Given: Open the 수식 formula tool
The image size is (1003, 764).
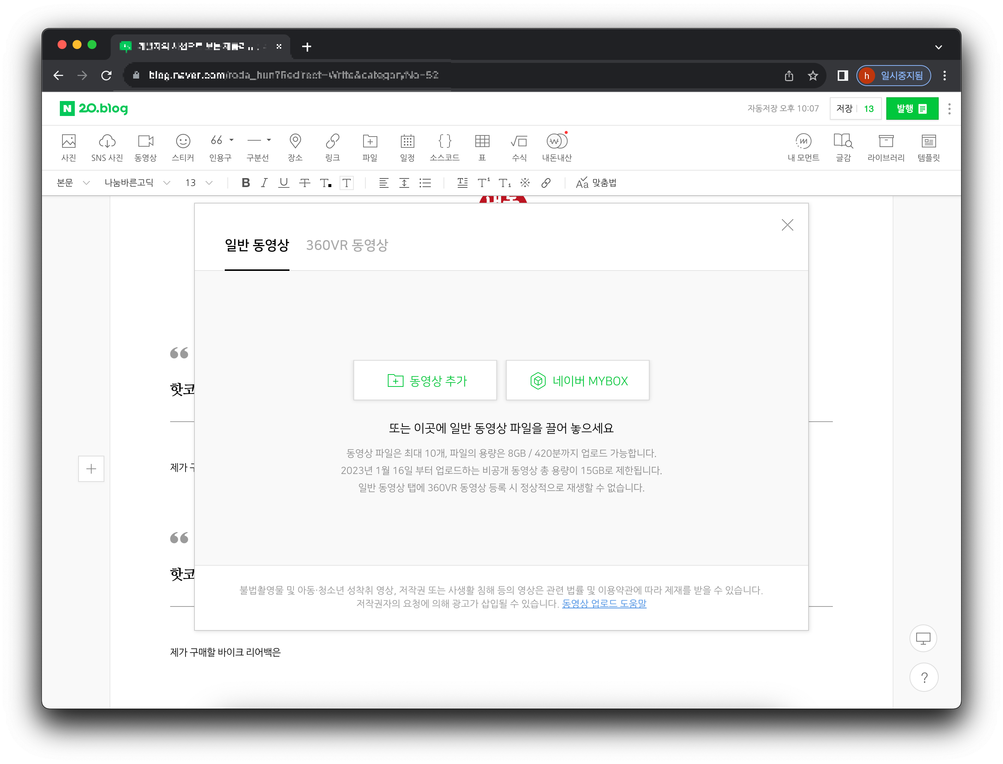Looking at the screenshot, I should coord(519,147).
